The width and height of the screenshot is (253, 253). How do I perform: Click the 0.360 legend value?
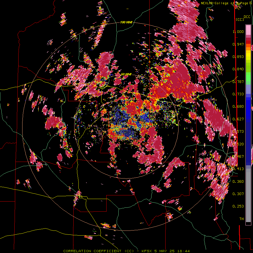pyautogui.click(x=238, y=182)
